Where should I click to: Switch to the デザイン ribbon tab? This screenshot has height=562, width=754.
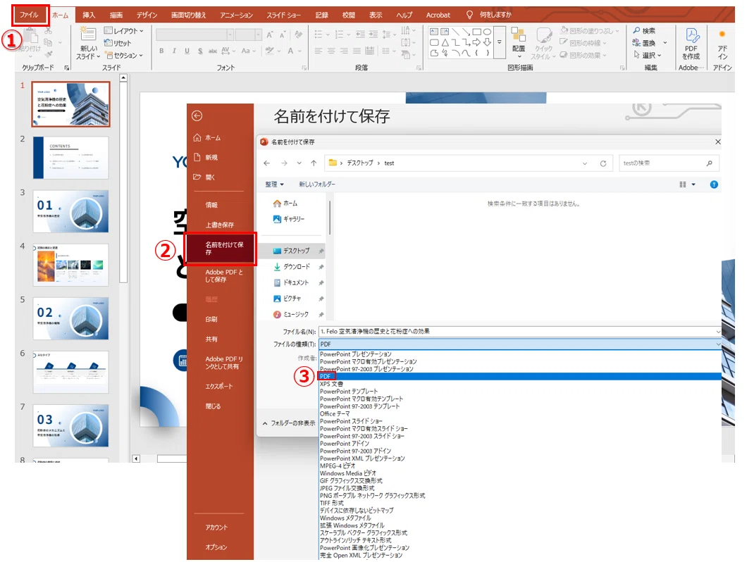tap(147, 15)
